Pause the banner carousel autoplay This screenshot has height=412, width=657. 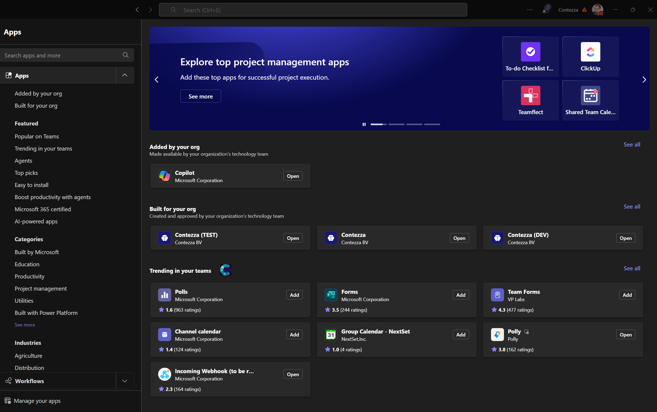(x=364, y=125)
